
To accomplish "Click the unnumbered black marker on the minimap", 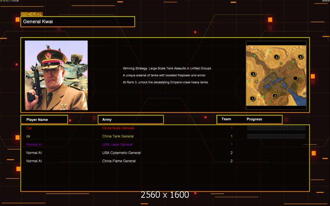I will pyautogui.click(x=295, y=79).
